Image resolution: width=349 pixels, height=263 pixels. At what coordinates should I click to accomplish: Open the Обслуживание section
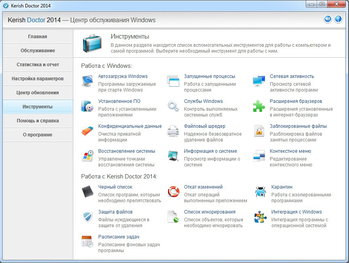38,51
